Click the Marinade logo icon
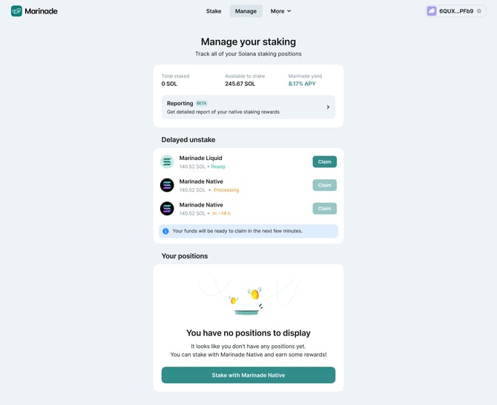 (16, 11)
